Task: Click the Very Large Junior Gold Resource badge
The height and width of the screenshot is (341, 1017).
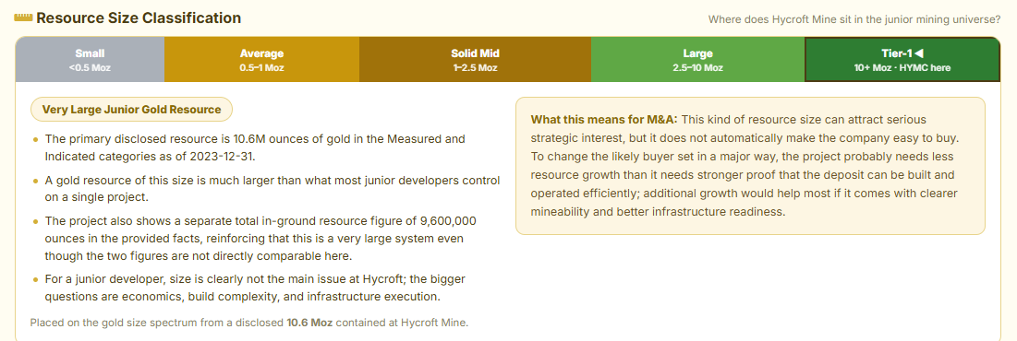Action: click(x=132, y=110)
